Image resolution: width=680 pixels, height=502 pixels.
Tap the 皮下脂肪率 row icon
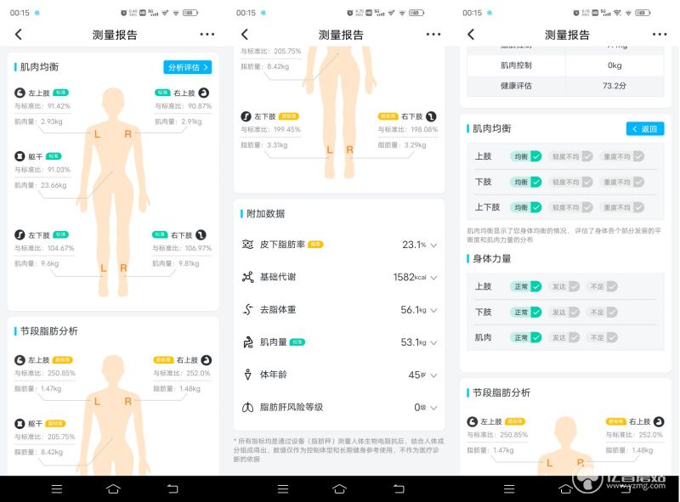pos(247,245)
